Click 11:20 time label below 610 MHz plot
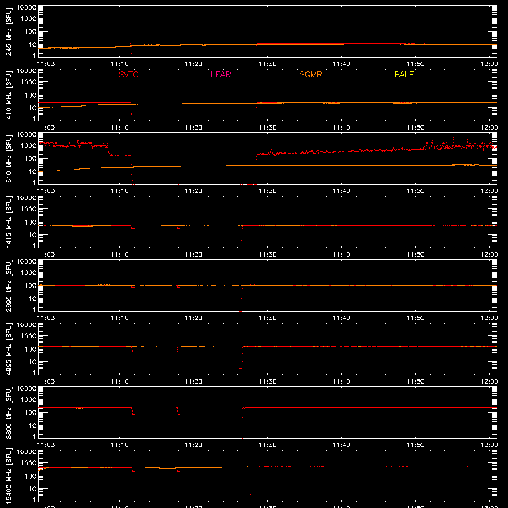 [194, 191]
